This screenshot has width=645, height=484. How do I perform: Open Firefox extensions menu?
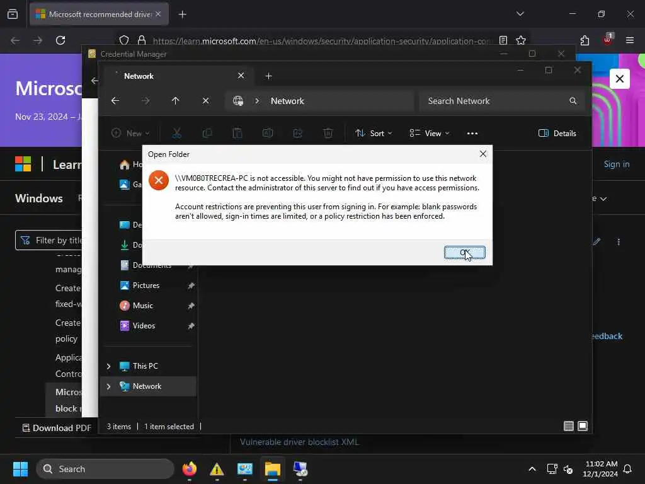[x=585, y=40]
